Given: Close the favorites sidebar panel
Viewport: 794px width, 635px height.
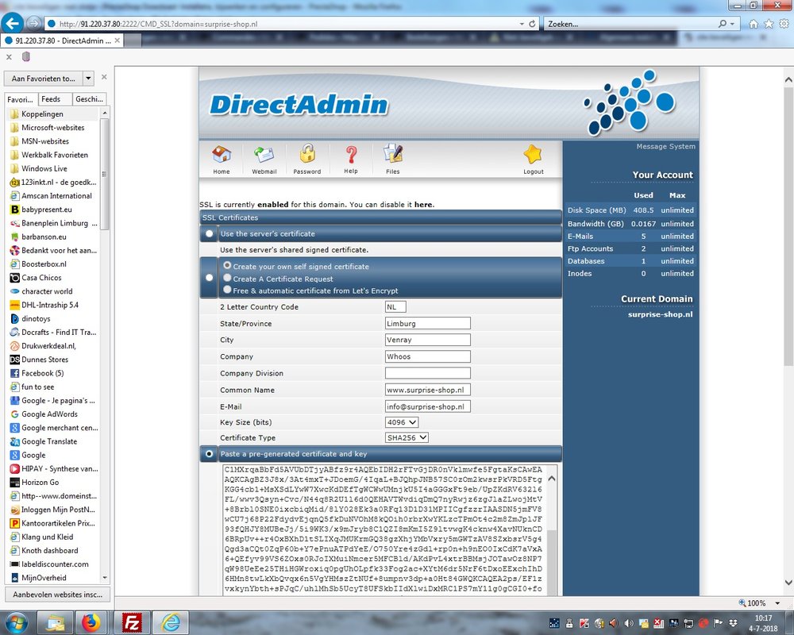Looking at the screenshot, I should coord(104,78).
